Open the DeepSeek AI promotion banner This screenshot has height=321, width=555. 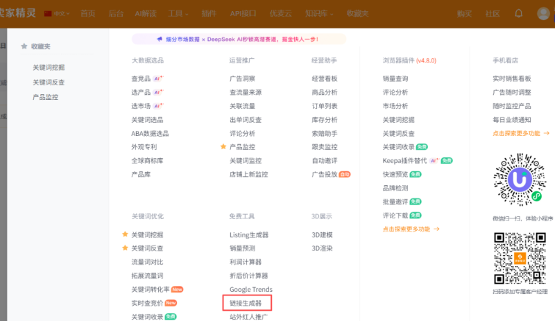pos(239,39)
